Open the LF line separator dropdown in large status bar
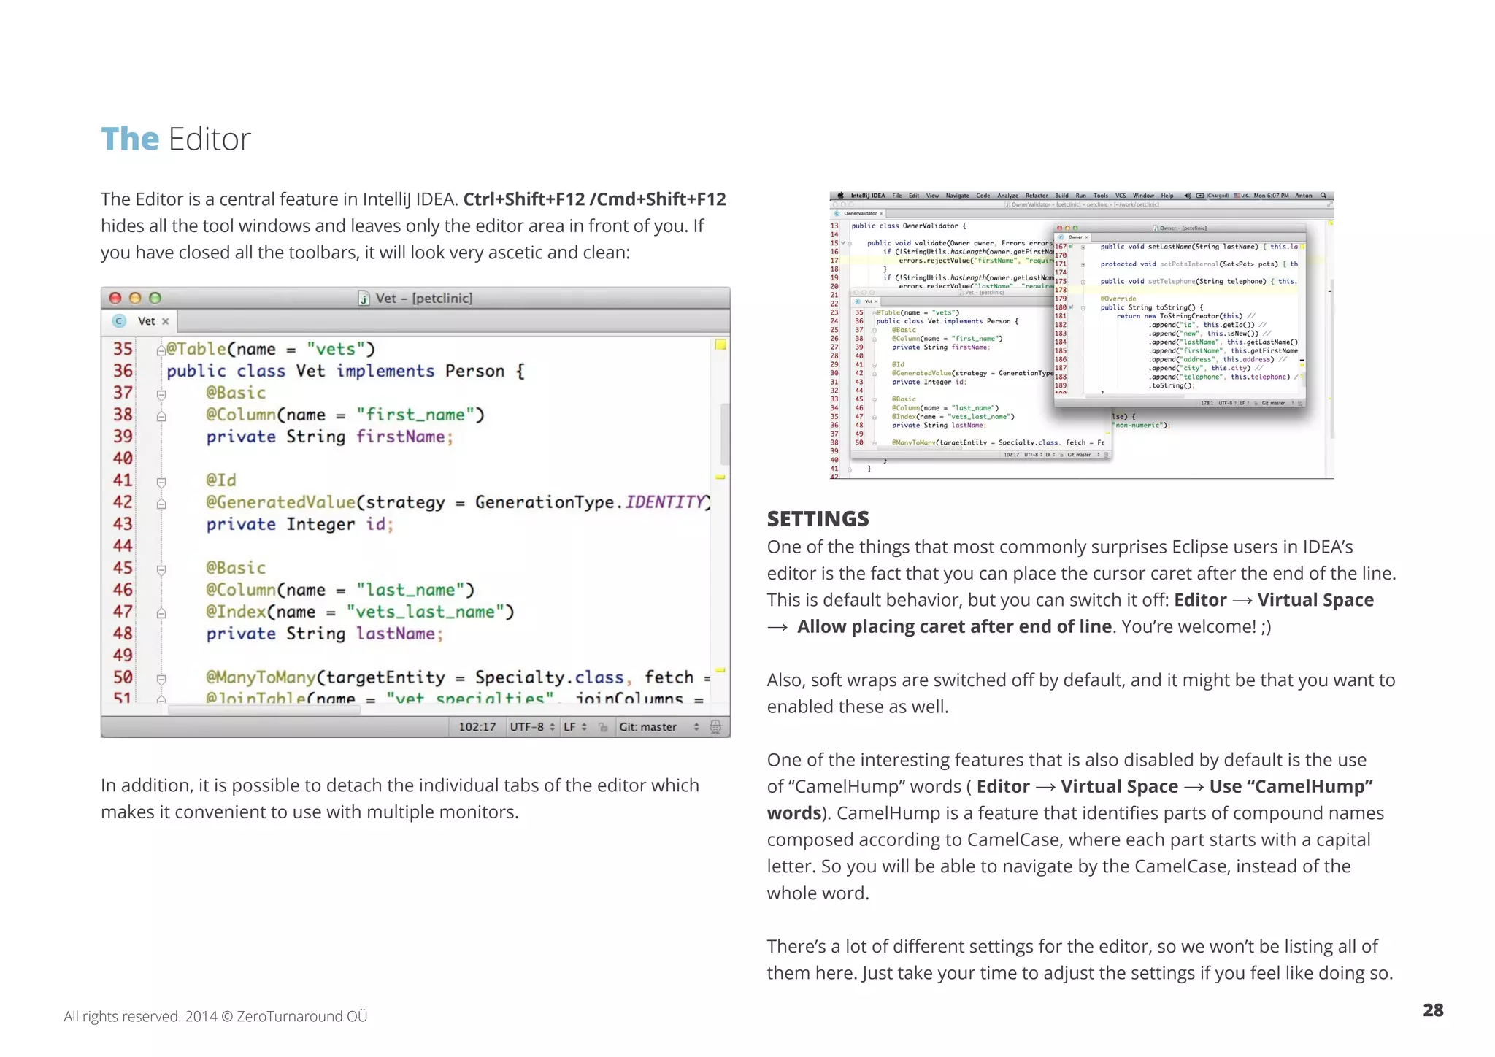 click(x=575, y=727)
